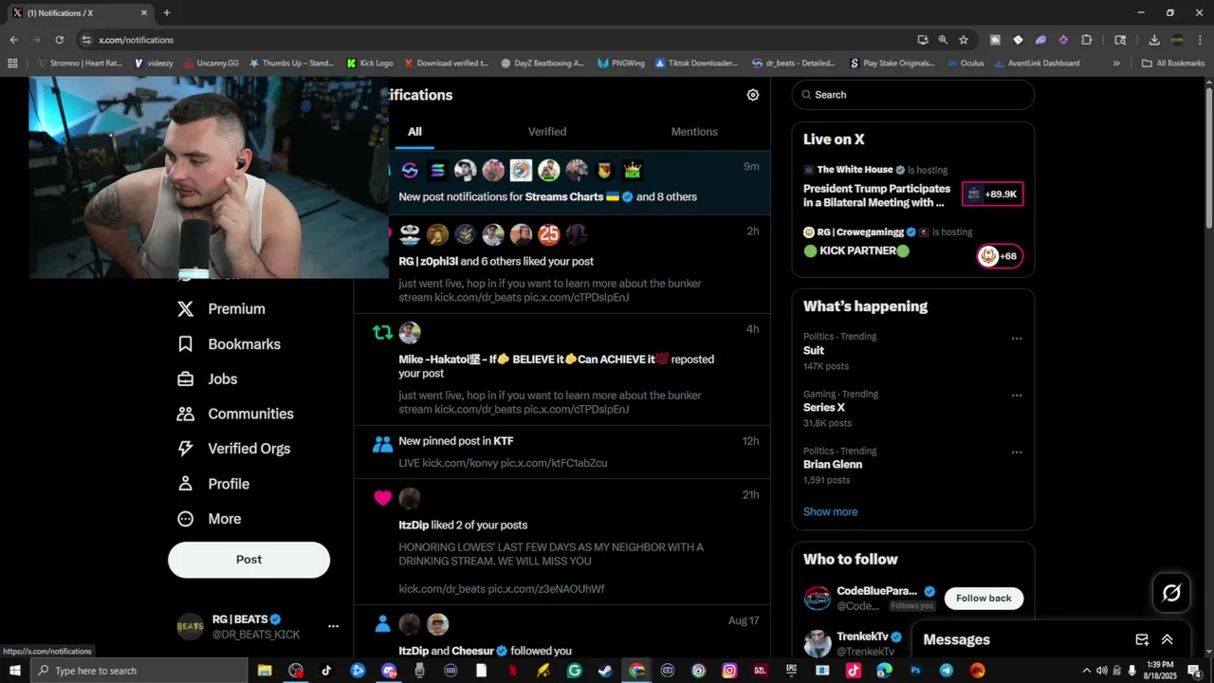Open Kick Logo bookmark
Image resolution: width=1214 pixels, height=683 pixels.
click(x=370, y=64)
